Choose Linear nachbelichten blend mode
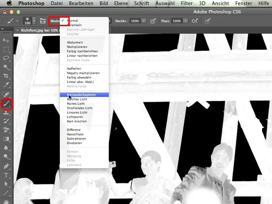Screen dimensions: 272x204 coord(84,56)
